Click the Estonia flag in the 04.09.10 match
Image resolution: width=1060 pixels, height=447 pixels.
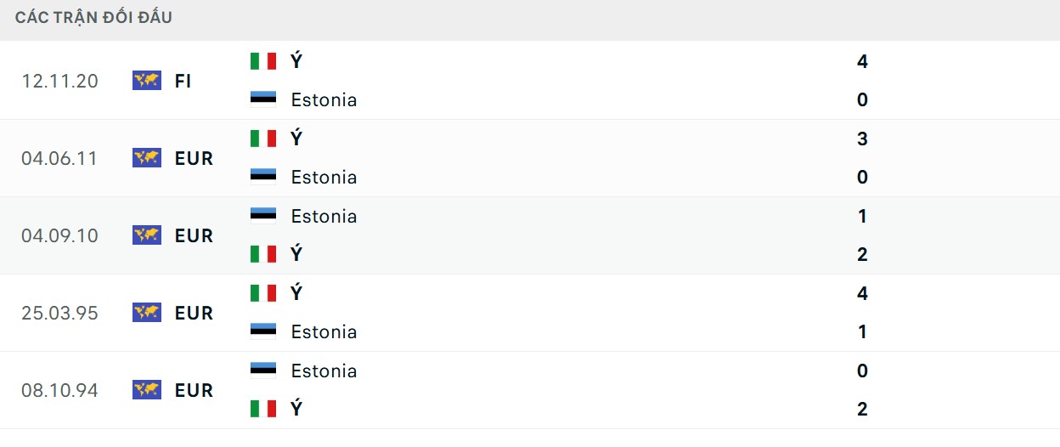coord(263,215)
